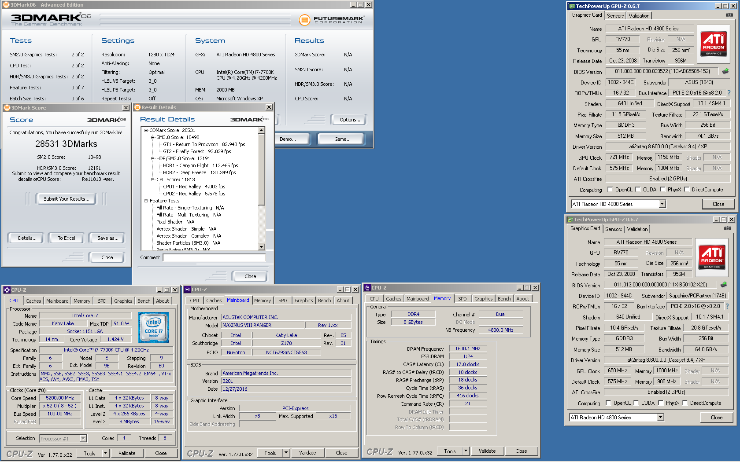Select HDR2 Deep Freeze tree row

coord(200,172)
